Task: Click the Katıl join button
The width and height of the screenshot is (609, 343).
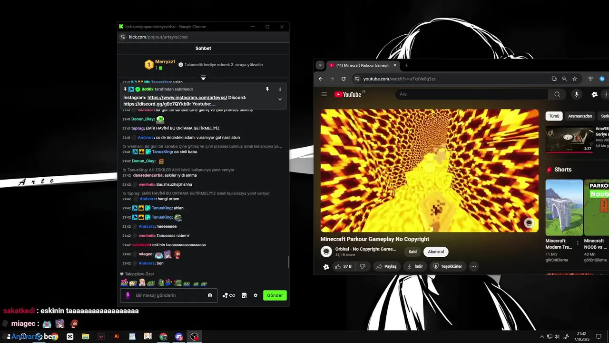Action: click(413, 252)
